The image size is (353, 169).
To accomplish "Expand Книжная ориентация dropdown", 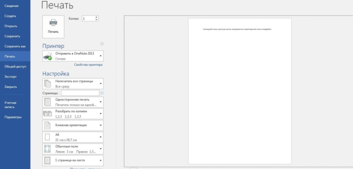I will (101, 125).
